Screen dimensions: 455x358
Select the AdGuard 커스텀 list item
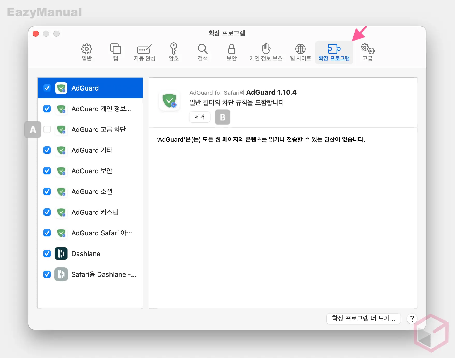(90, 212)
